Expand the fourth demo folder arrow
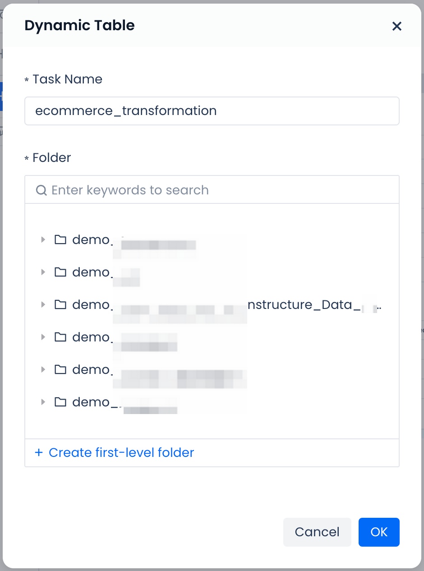 (x=43, y=337)
